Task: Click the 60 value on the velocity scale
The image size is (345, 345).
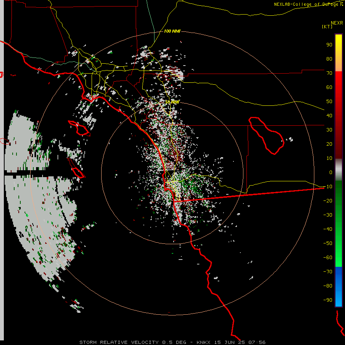Action: [329, 87]
